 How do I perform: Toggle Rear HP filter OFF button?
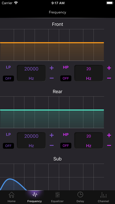click(x=66, y=146)
